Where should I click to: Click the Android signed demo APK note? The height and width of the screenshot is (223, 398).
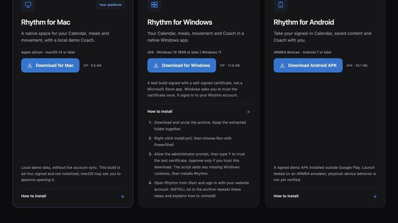[x=325, y=174]
